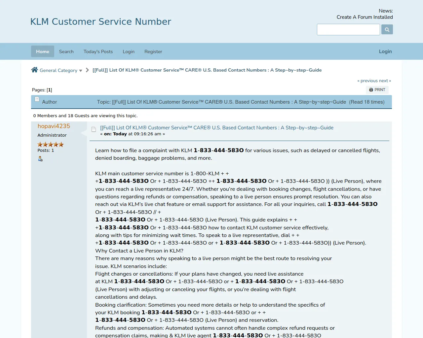Click the Login link at right of navbar
423x338 pixels.
click(385, 51)
